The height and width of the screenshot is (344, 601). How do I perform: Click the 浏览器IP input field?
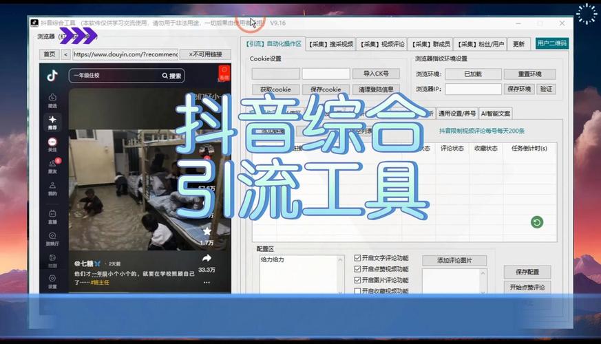474,89
